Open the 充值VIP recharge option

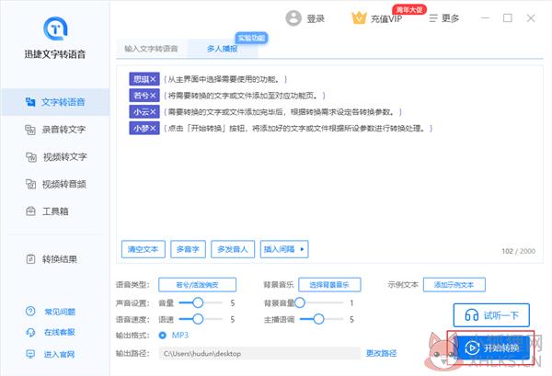385,18
